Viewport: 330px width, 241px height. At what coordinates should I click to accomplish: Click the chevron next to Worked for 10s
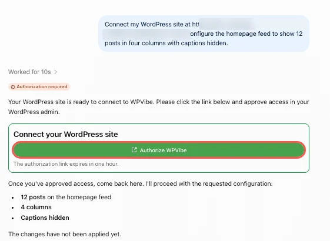coord(55,72)
